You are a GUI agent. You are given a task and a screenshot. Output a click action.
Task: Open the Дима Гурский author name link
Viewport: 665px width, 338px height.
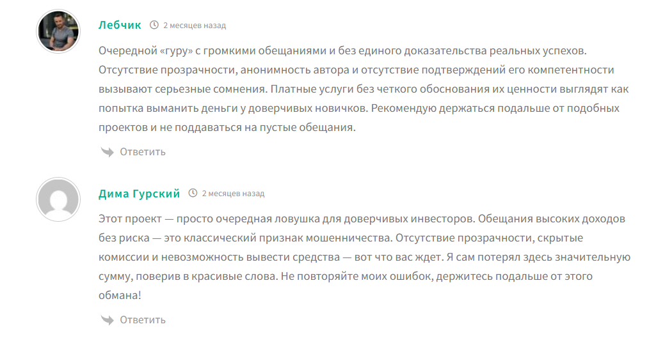click(x=139, y=194)
